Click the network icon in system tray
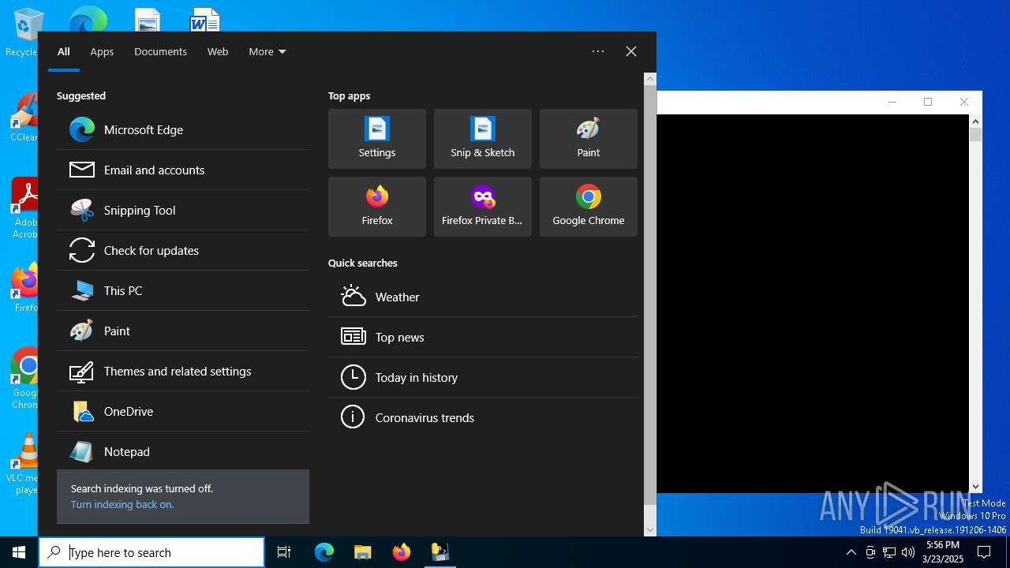 (x=888, y=552)
